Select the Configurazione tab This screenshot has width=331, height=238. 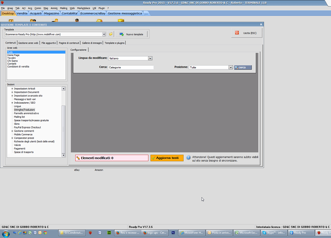point(79,50)
